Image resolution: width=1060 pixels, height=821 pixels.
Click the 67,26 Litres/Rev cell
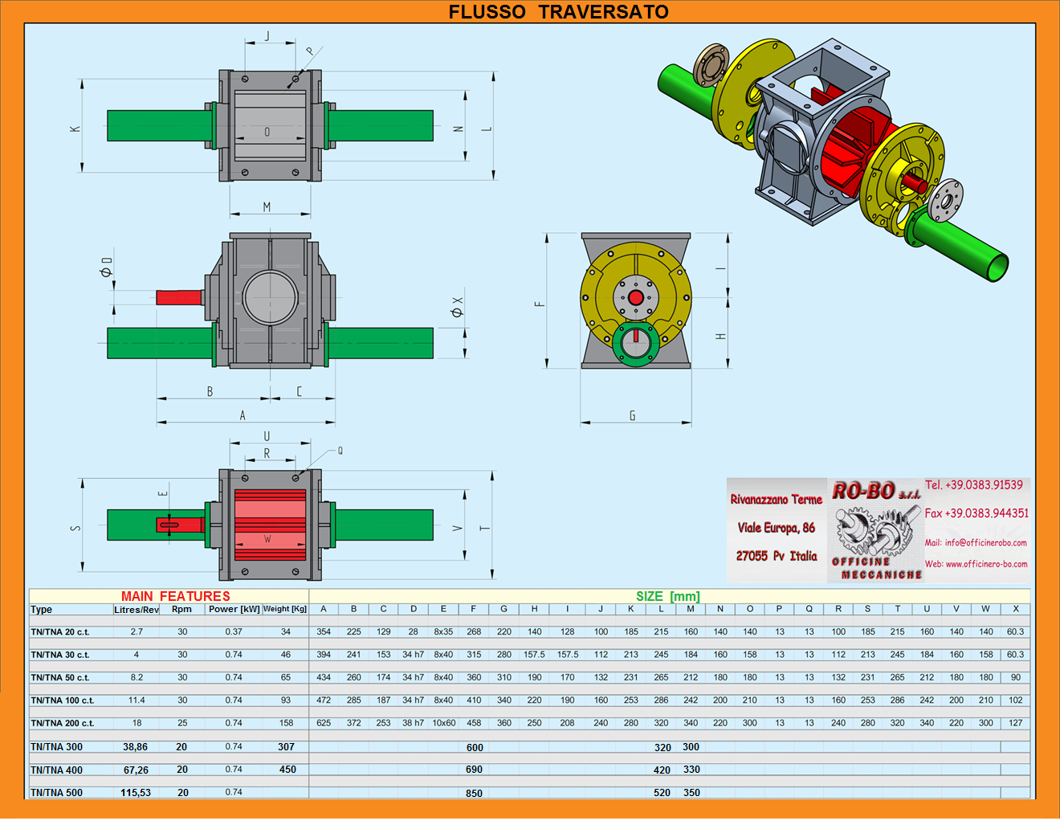coord(136,770)
